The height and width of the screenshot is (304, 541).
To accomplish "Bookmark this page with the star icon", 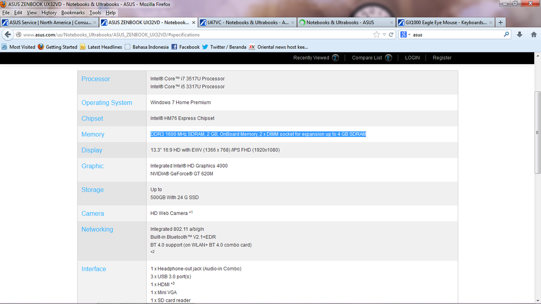I will pyautogui.click(x=377, y=35).
